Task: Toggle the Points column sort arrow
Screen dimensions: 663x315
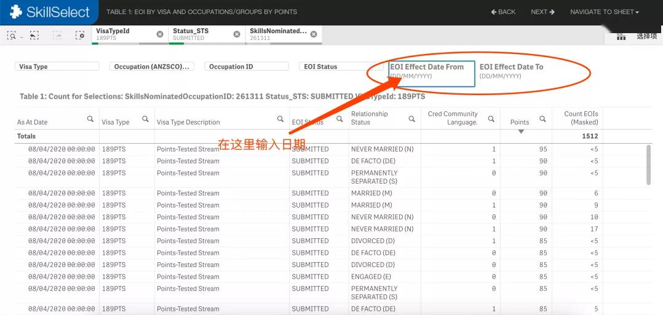Action: (521, 132)
